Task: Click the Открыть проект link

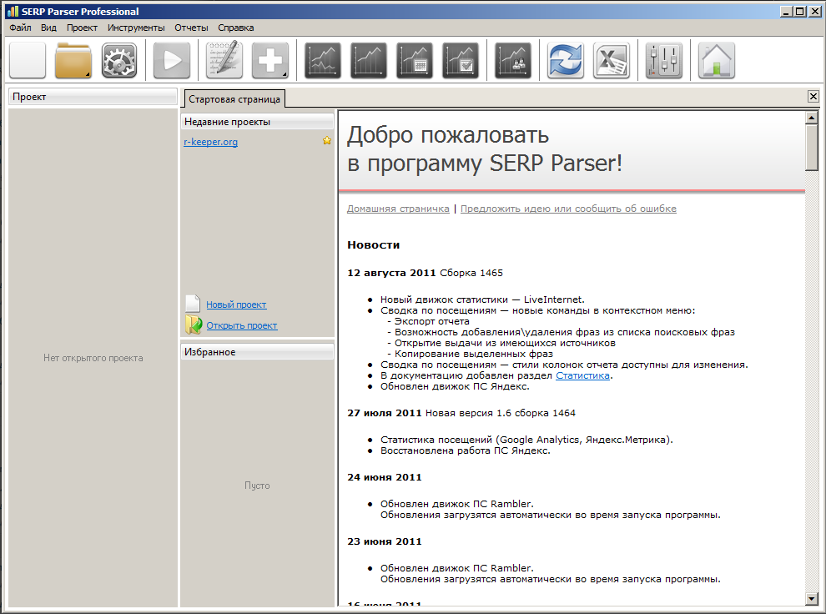Action: coord(241,325)
